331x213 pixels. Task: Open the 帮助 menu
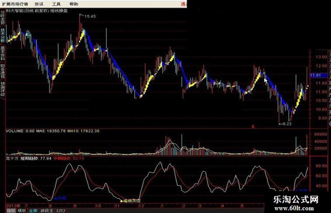coord(74,4)
